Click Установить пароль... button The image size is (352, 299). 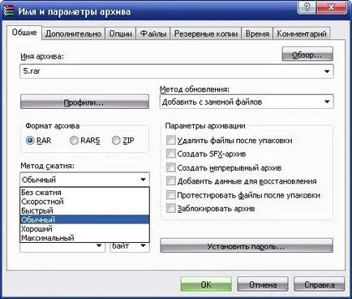pyautogui.click(x=247, y=245)
